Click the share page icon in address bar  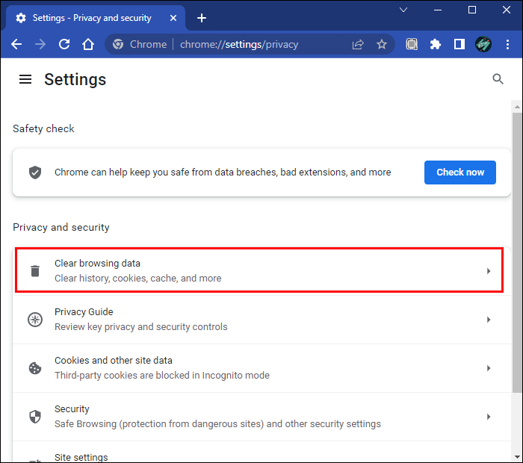coord(358,44)
